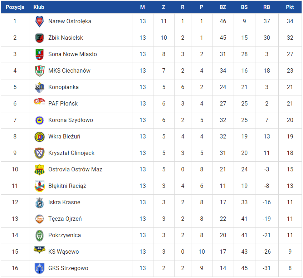Click the Sona Nowe Miasto crest
The height and width of the screenshot is (278, 303).
[x=39, y=54]
